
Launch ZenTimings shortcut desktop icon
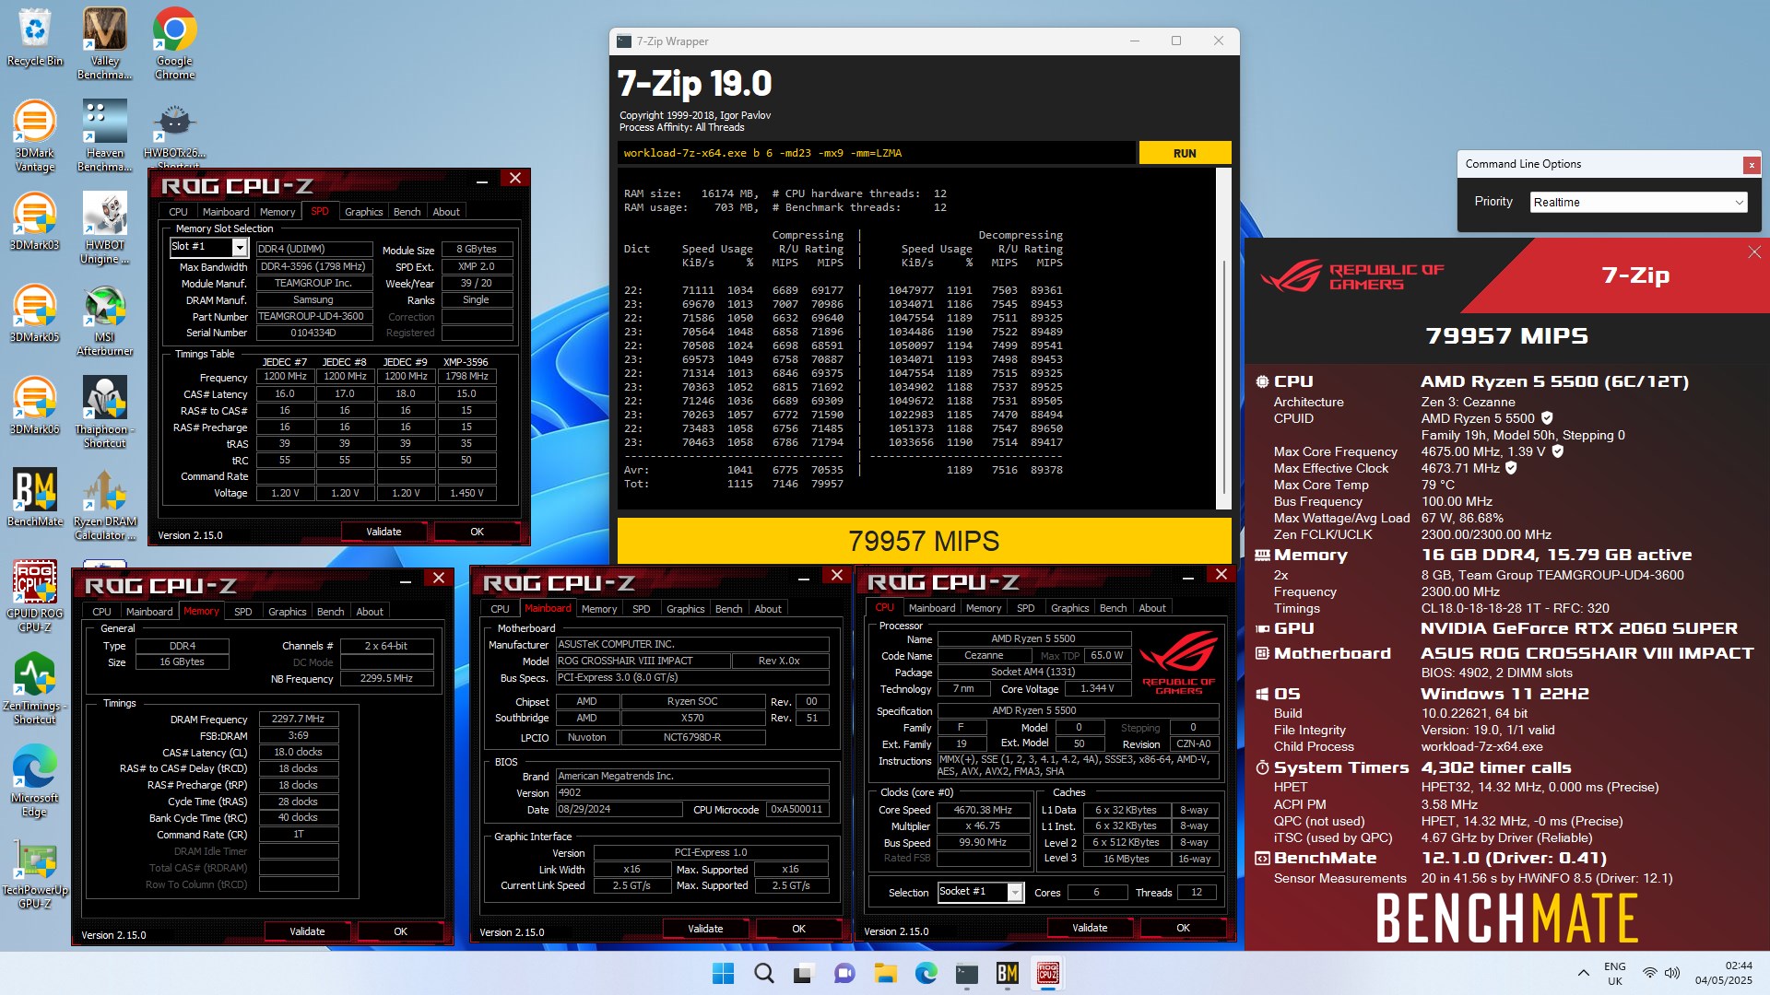click(x=34, y=688)
